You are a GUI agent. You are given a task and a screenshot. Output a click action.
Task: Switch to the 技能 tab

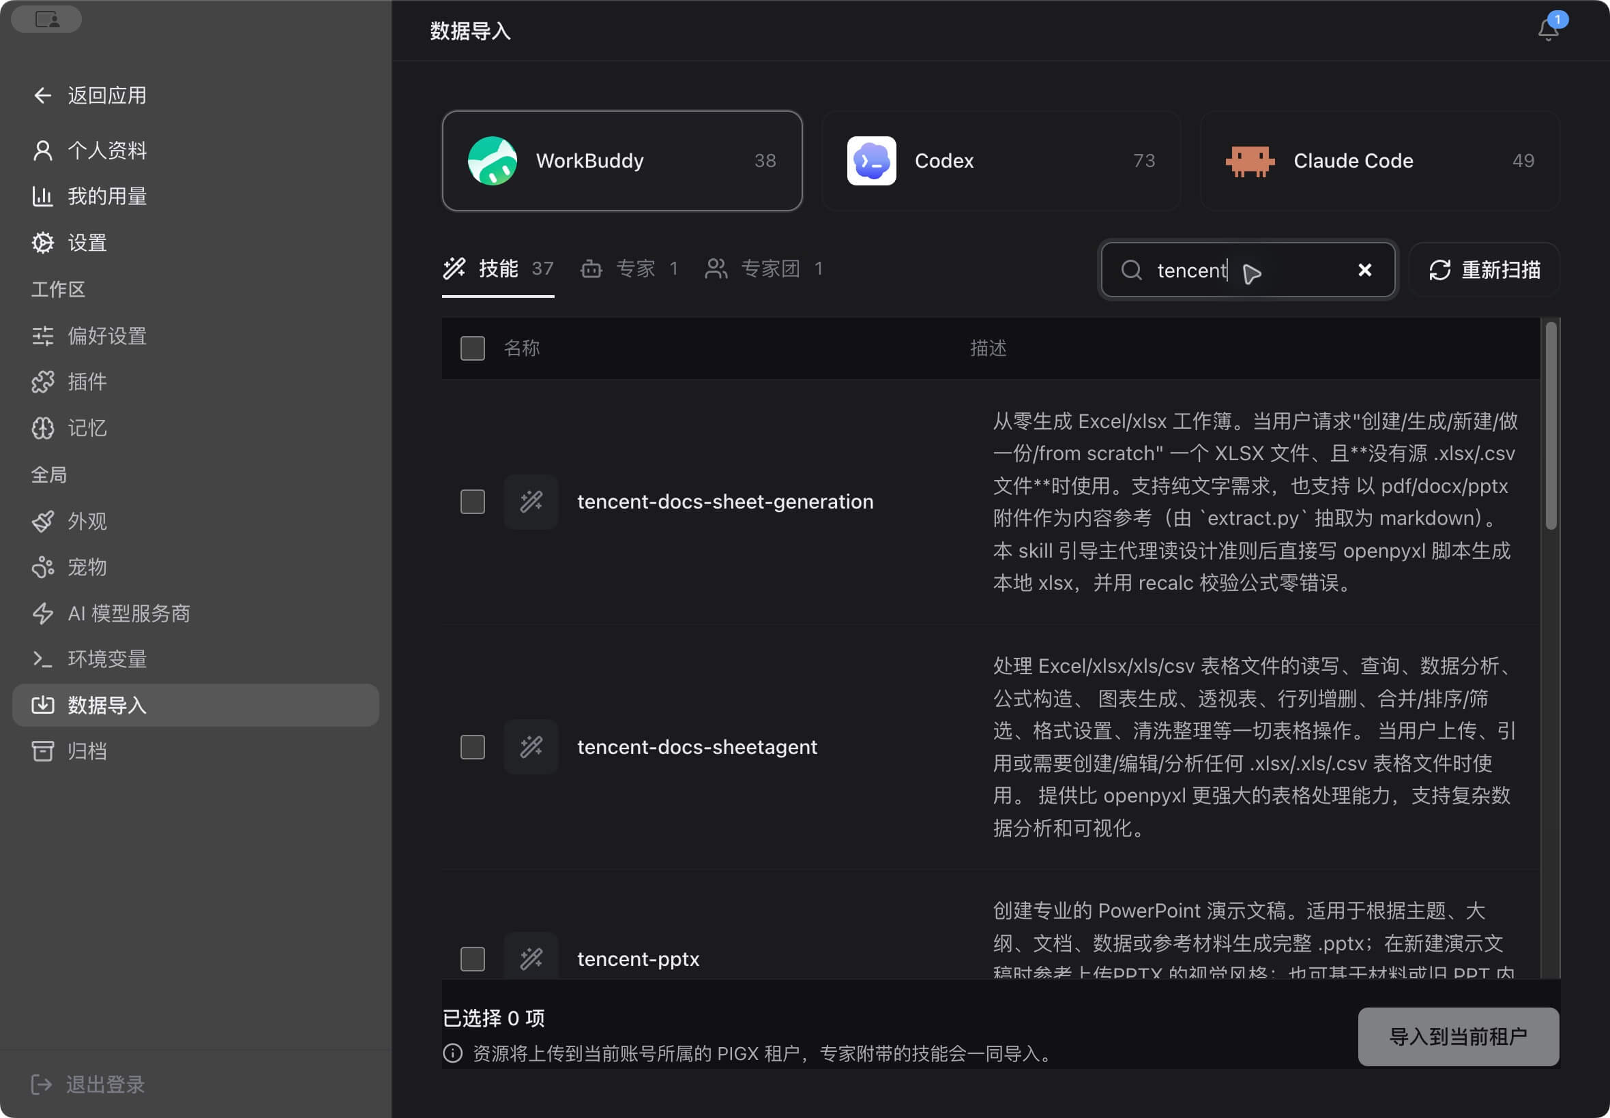point(497,269)
